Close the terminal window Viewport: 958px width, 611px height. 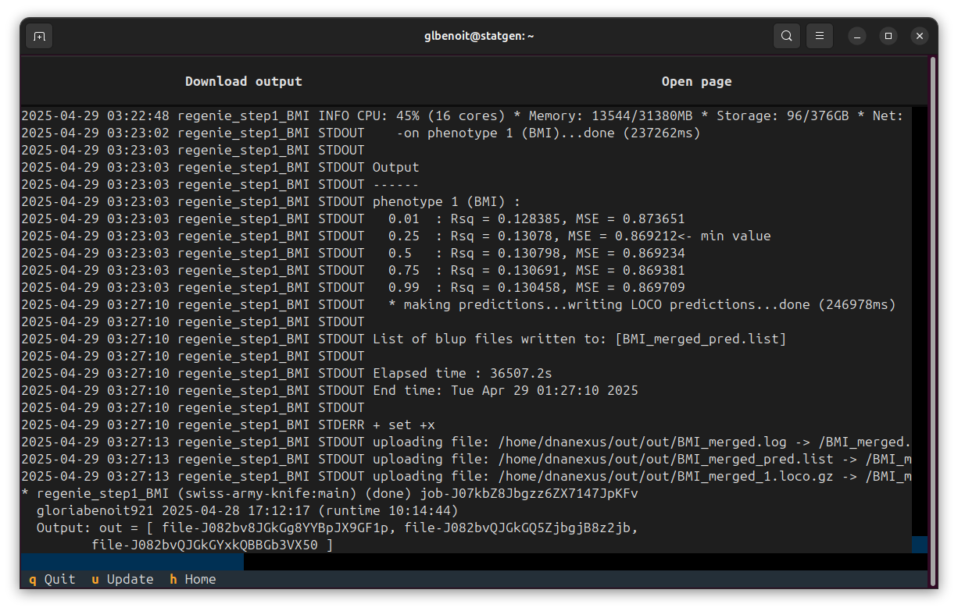click(920, 36)
